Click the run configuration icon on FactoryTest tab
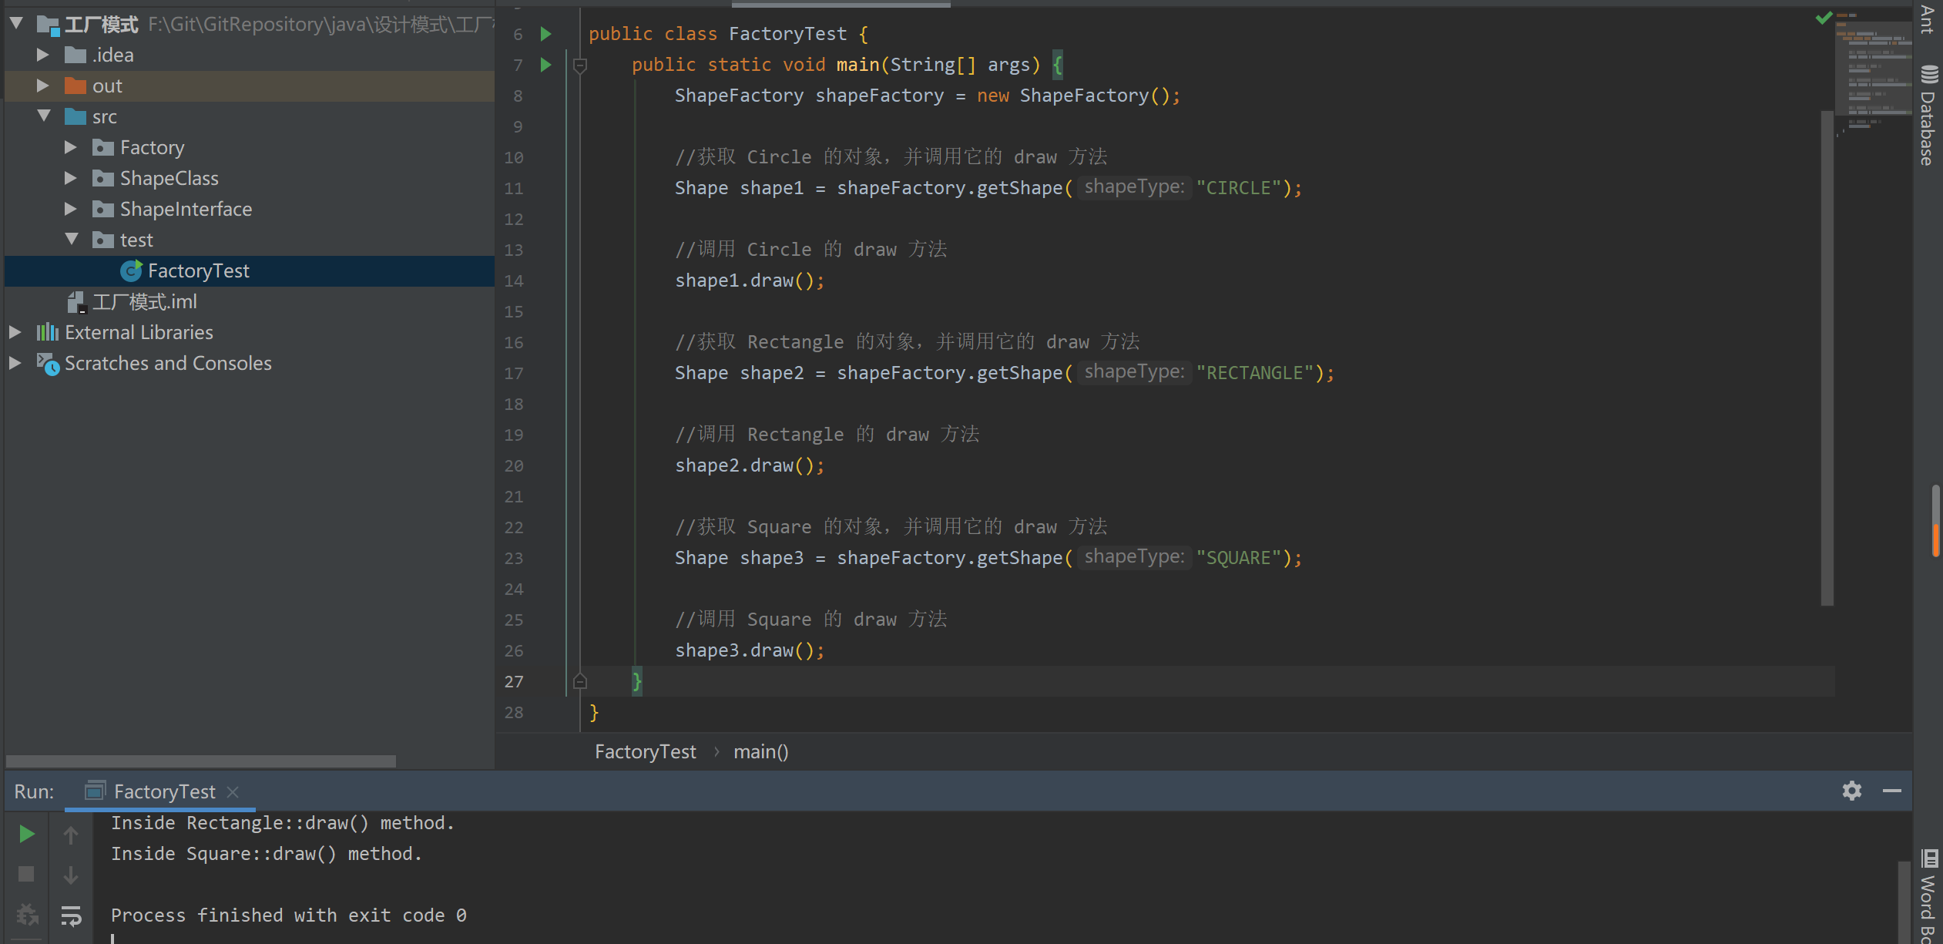1943x944 pixels. (x=96, y=791)
